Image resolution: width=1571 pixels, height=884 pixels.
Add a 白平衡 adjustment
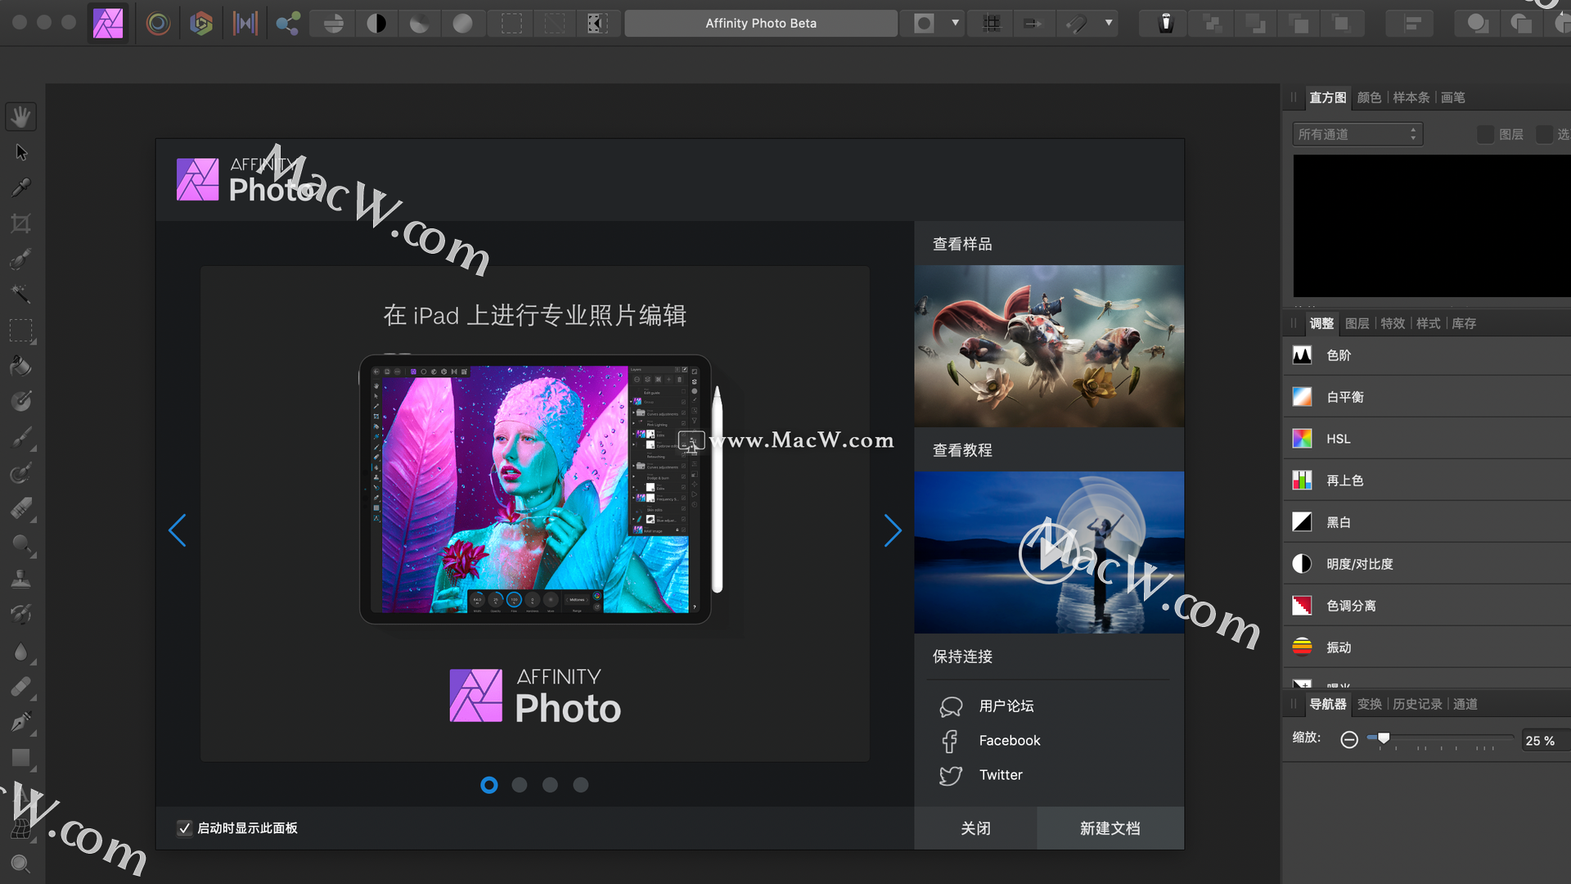[1427, 397]
